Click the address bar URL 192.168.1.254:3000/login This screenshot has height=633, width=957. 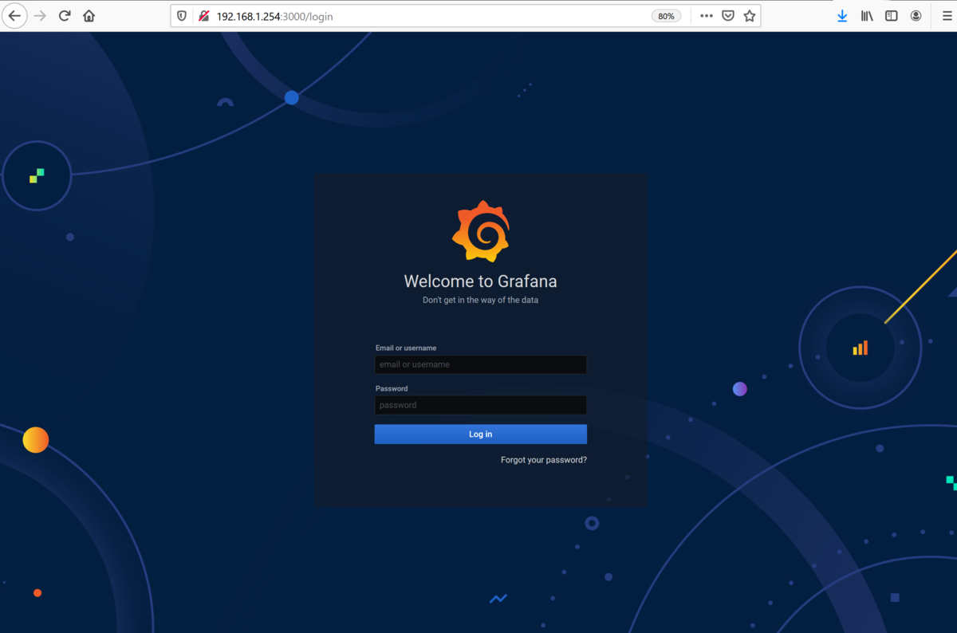pyautogui.click(x=274, y=16)
